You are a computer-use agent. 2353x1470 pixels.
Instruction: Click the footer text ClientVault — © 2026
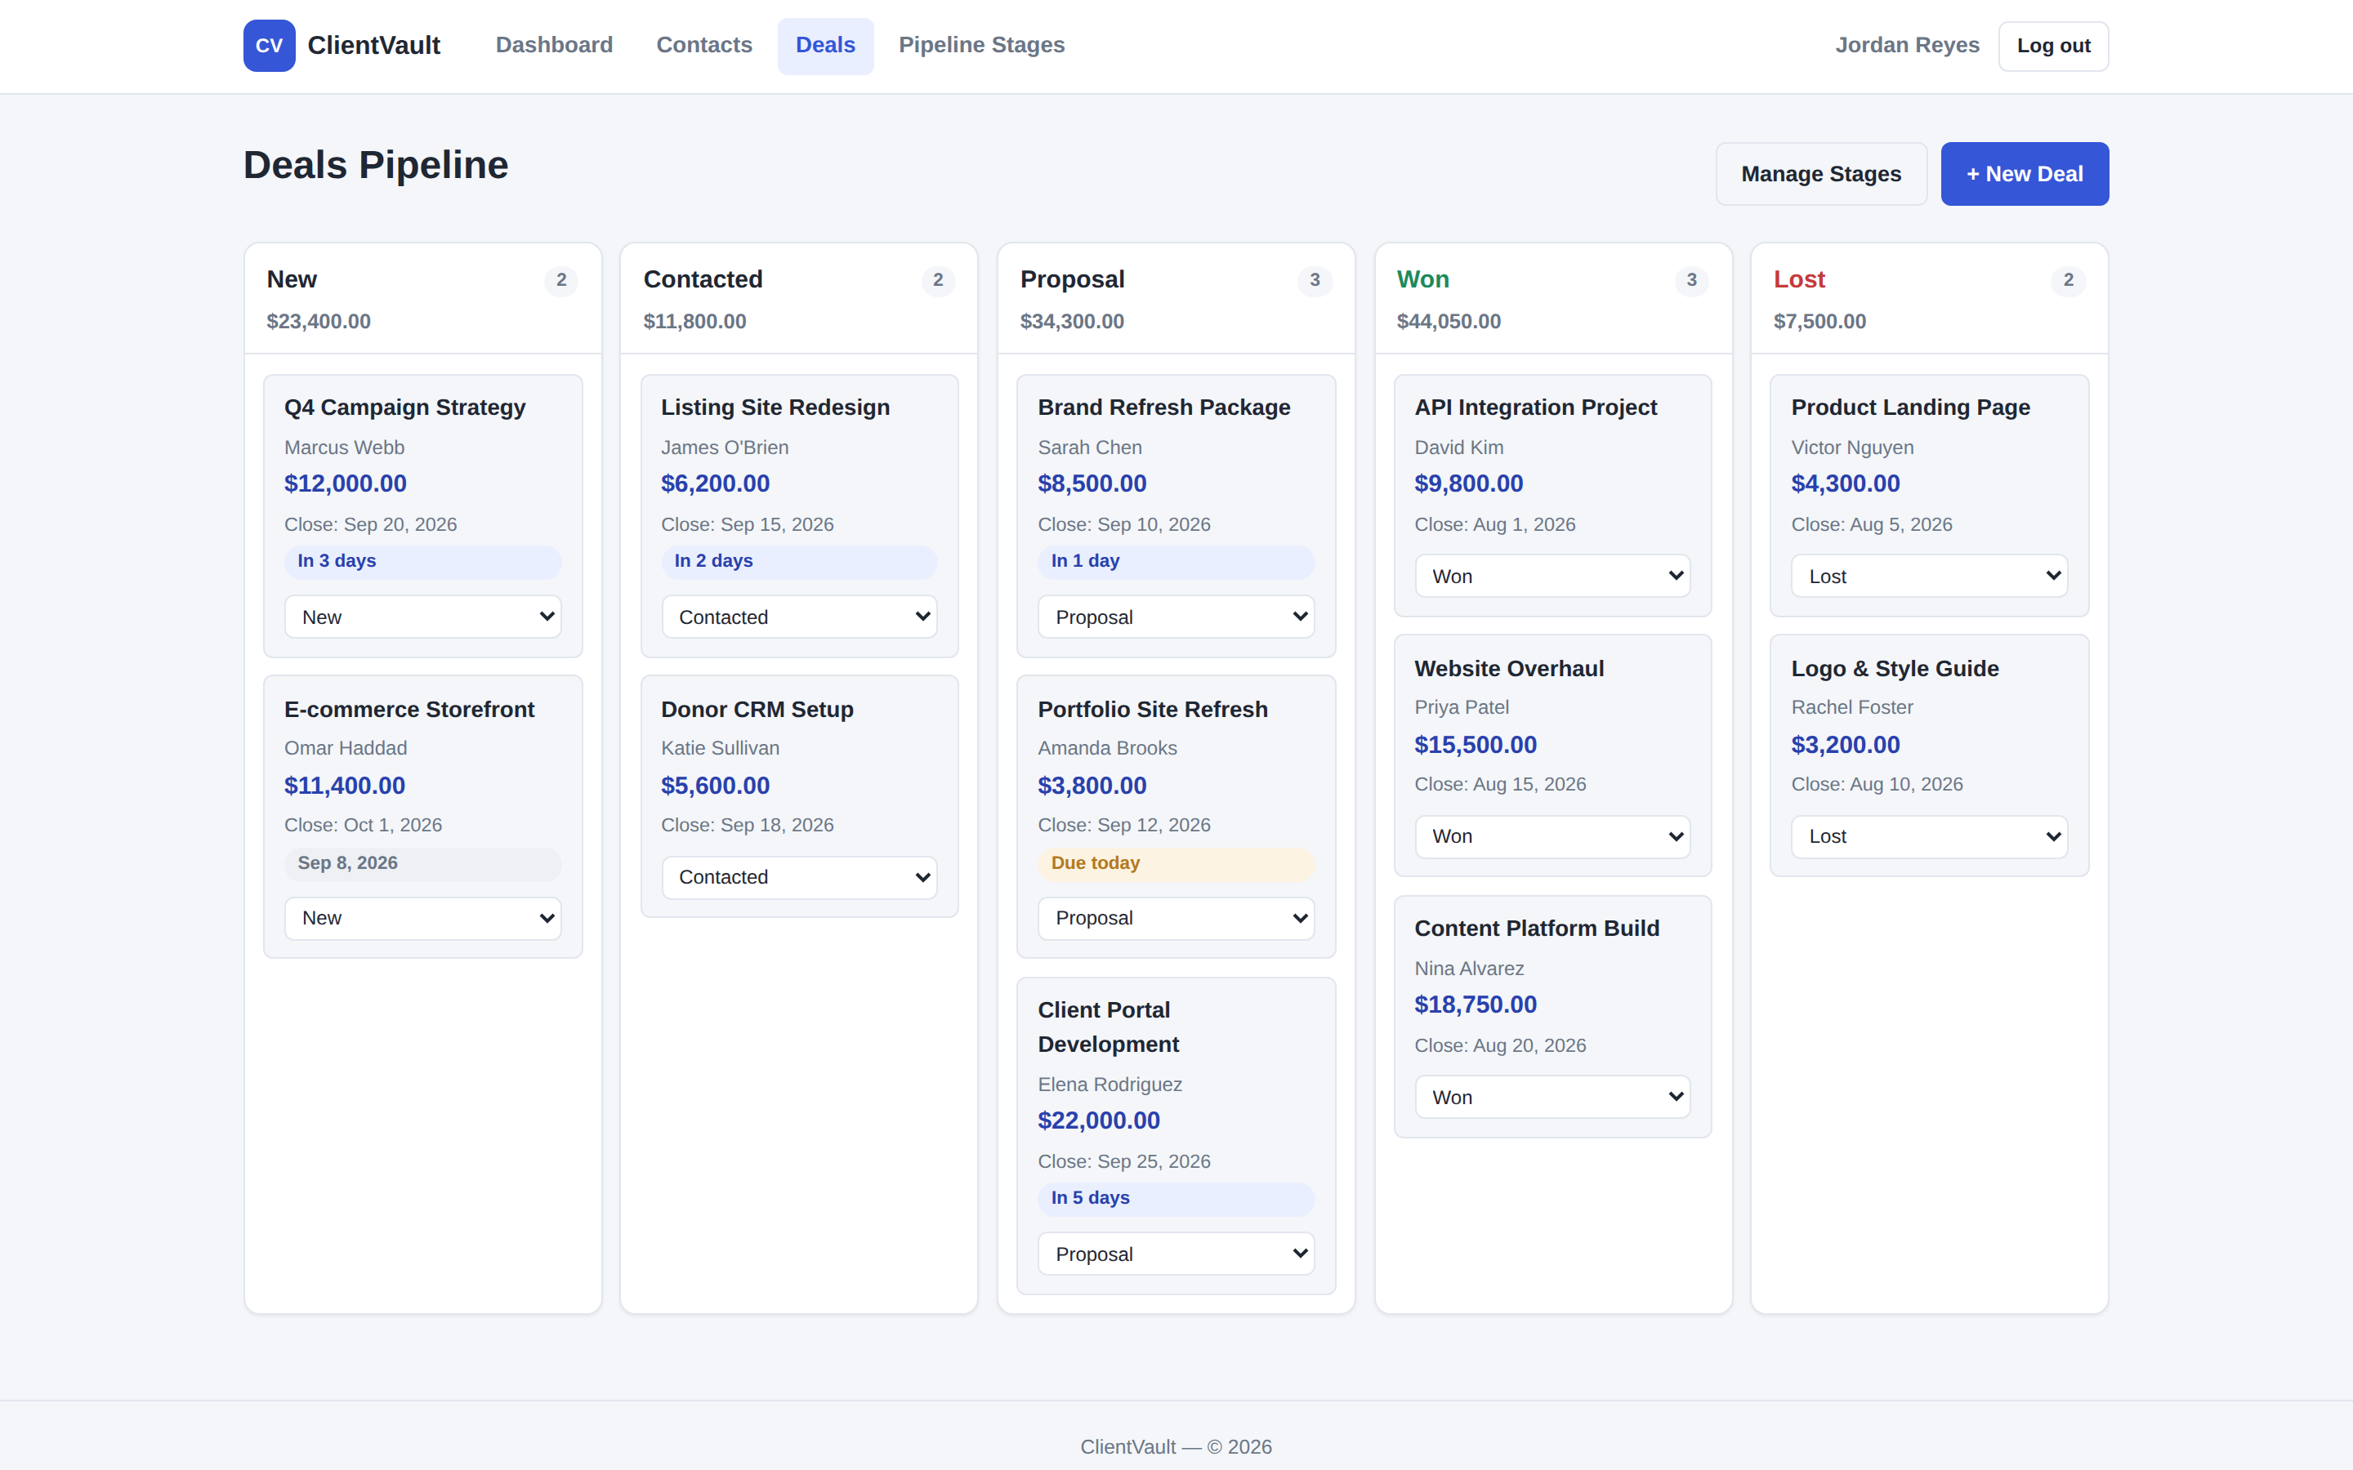pyautogui.click(x=1176, y=1446)
